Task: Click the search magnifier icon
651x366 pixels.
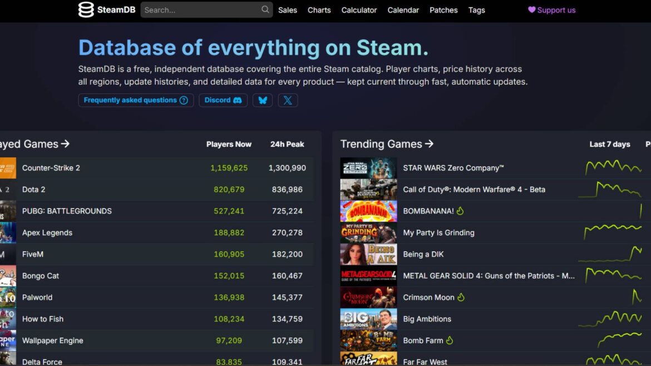Action: pos(265,9)
